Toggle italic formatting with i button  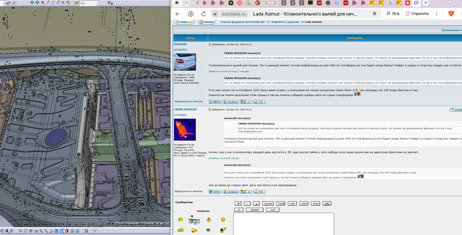tap(247, 203)
